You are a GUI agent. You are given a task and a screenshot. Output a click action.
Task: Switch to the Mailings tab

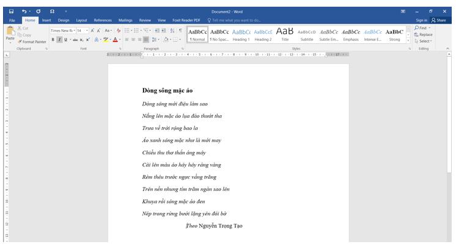(x=125, y=20)
